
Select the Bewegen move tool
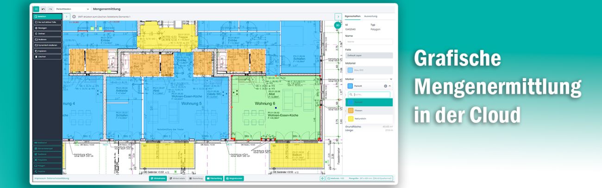pyautogui.click(x=47, y=28)
